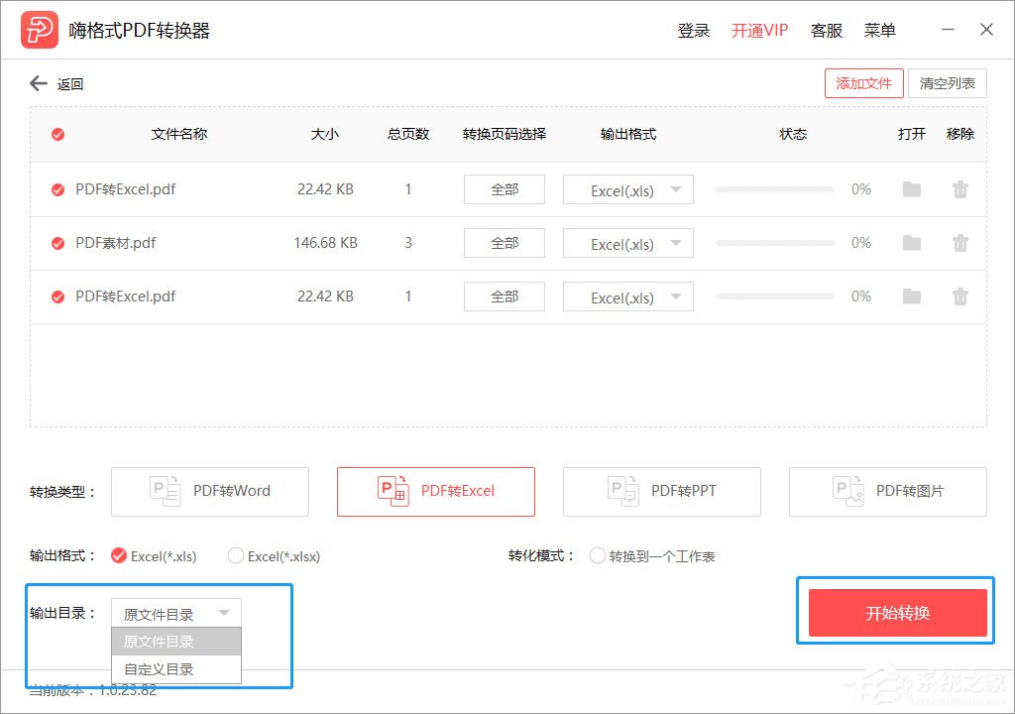Screen dimensions: 1015x714
Task: Delete PDF素材.pdf using its trash icon
Action: click(960, 243)
